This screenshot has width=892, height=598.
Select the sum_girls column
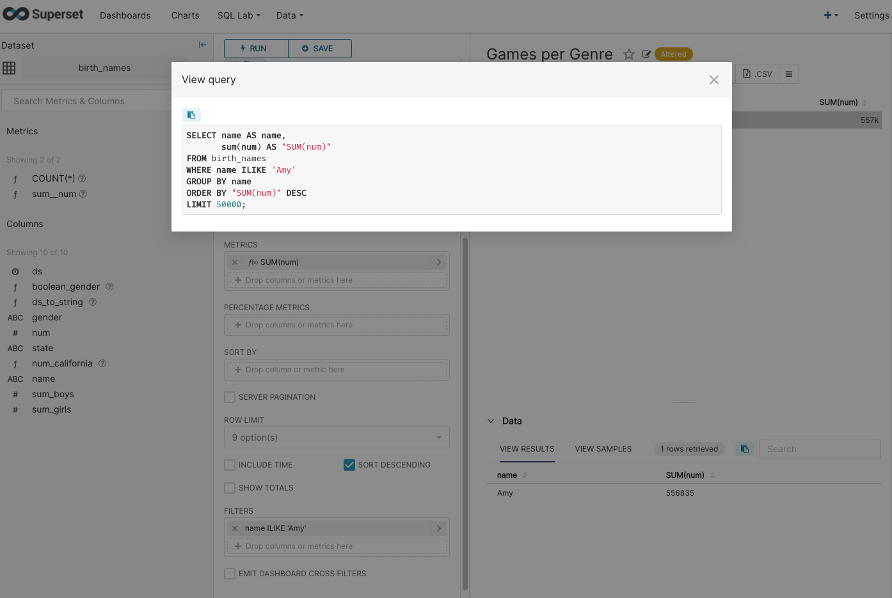[x=52, y=409]
